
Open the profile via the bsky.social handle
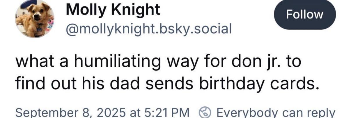click(x=149, y=29)
